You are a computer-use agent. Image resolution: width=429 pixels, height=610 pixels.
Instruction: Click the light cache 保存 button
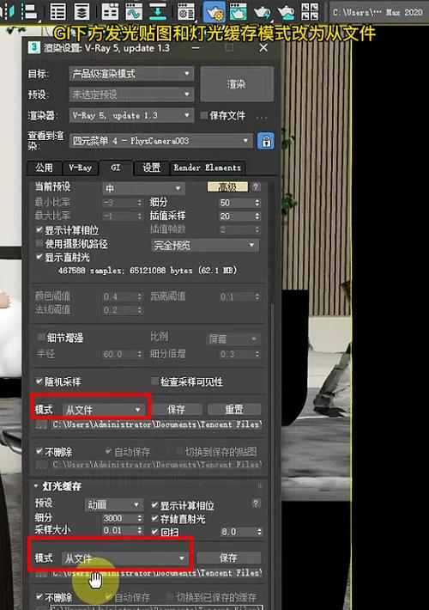228,558
